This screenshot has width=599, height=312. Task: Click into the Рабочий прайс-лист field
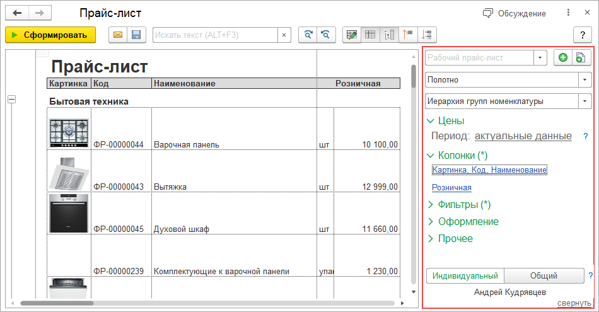[479, 57]
